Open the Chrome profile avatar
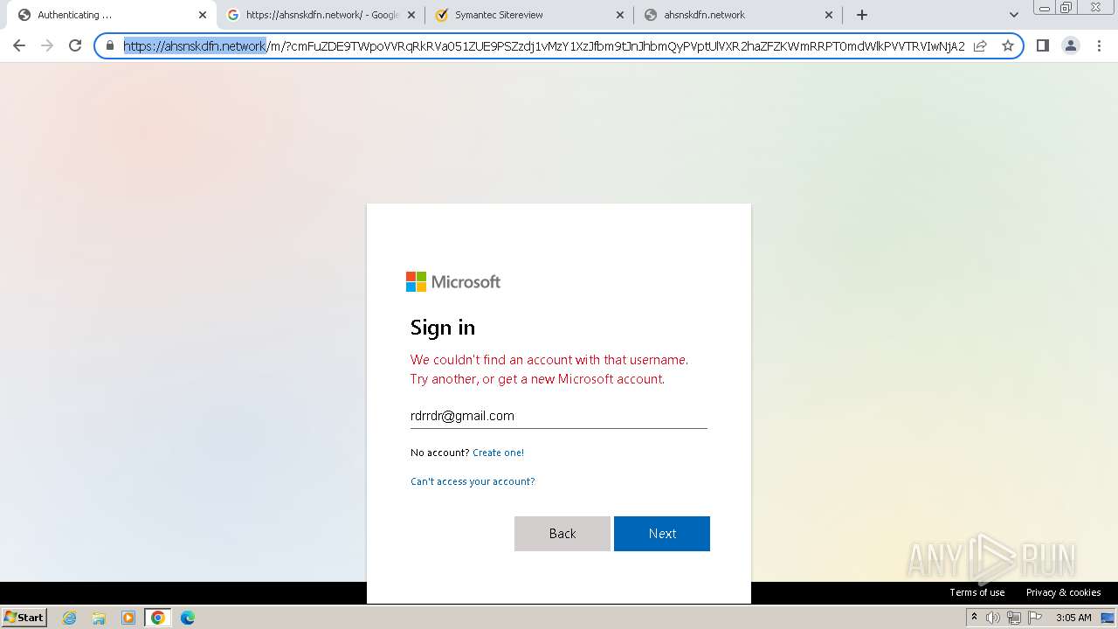Screen dimensions: 1118x629 point(1071,45)
